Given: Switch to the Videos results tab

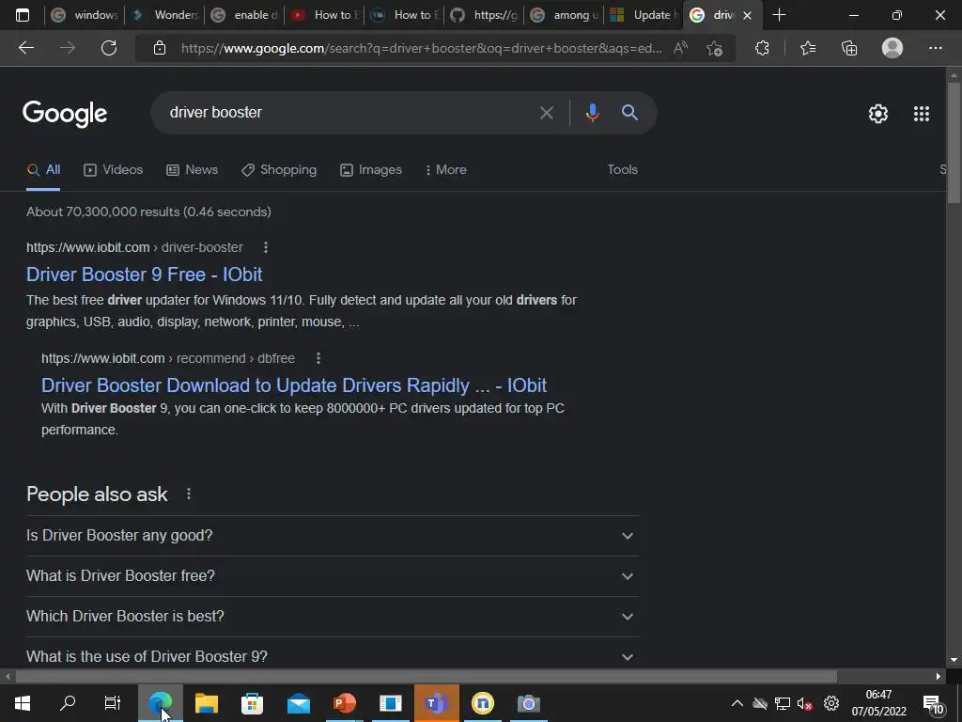Looking at the screenshot, I should (114, 170).
